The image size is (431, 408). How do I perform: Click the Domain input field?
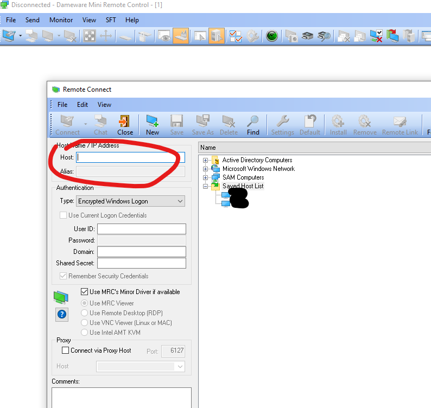(142, 252)
